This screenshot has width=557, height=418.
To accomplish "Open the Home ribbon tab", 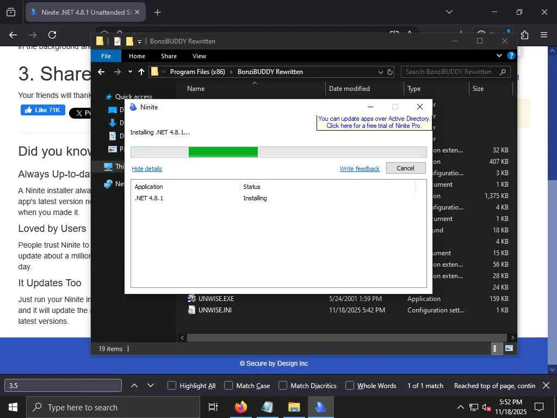I will tap(137, 56).
